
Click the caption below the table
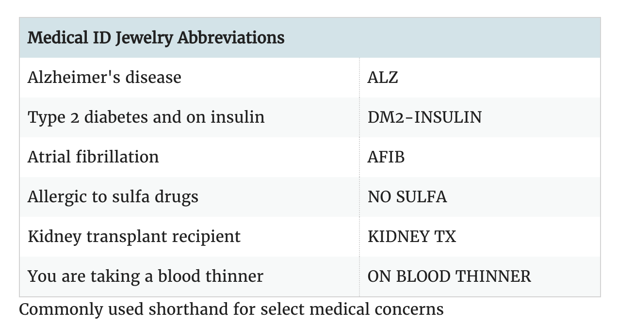231,309
